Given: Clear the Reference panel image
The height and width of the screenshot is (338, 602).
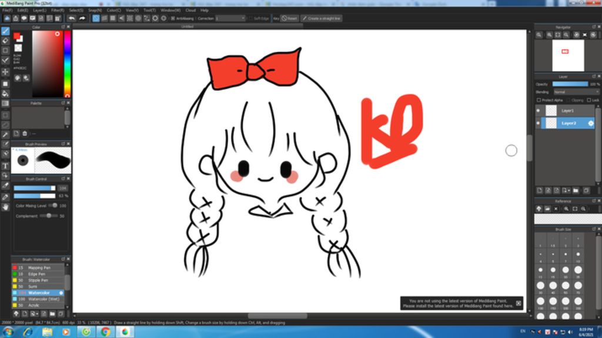Looking at the screenshot, I should [x=556, y=209].
